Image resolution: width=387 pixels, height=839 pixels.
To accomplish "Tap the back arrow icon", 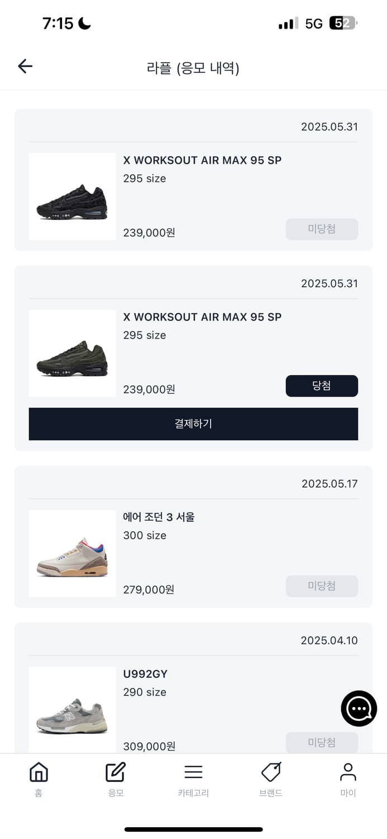I will [x=25, y=67].
